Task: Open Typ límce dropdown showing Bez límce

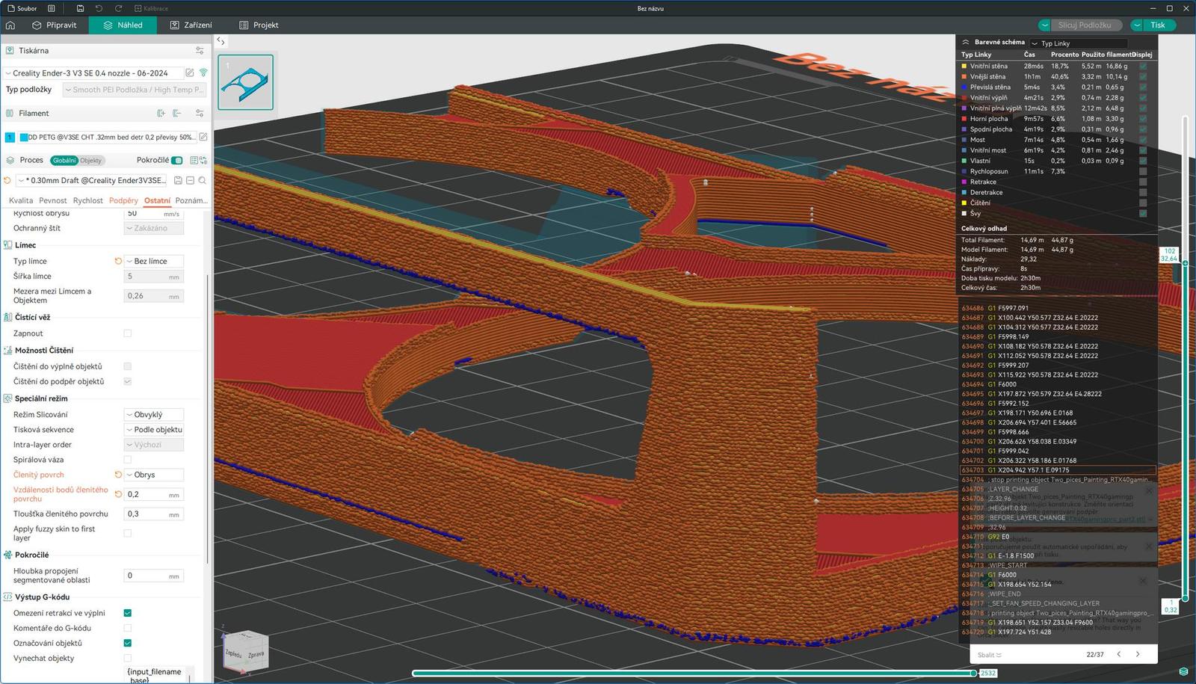Action: (153, 261)
